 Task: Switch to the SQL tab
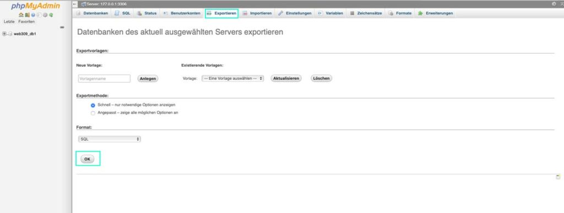(123, 13)
